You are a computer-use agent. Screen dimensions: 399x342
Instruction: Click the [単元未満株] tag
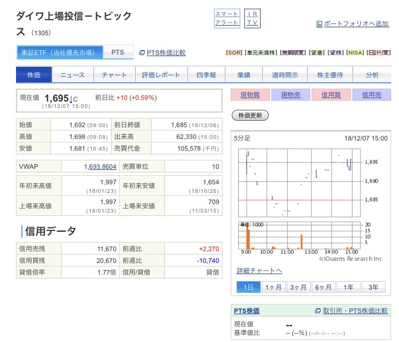pos(261,53)
